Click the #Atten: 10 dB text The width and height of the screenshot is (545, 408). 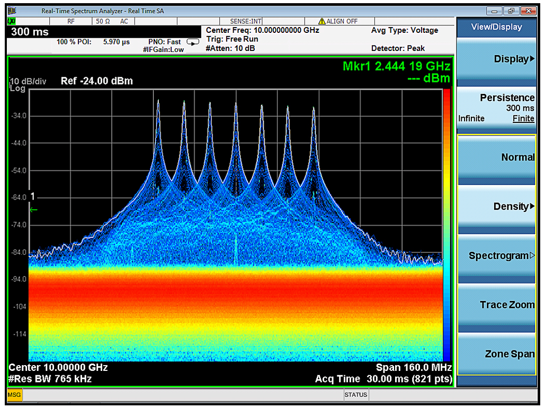point(230,48)
